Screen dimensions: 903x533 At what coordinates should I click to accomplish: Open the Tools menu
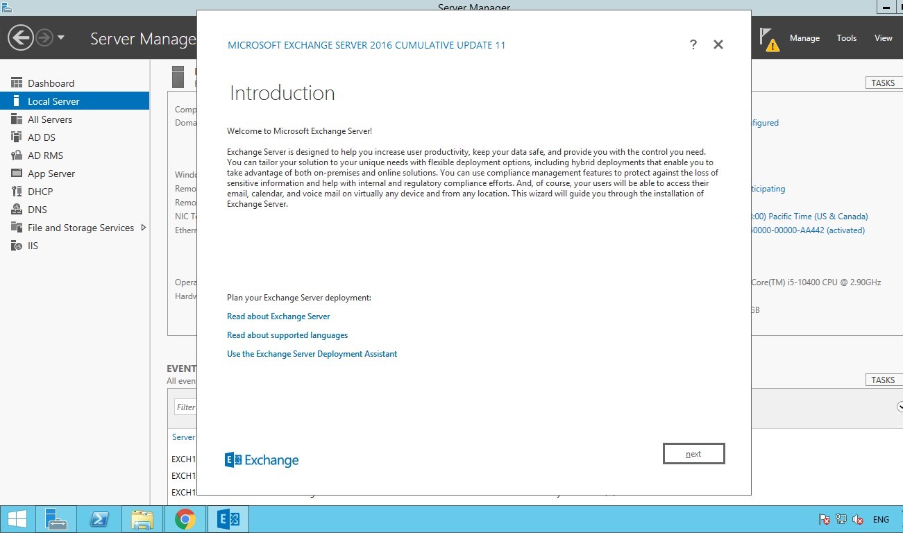pyautogui.click(x=847, y=38)
